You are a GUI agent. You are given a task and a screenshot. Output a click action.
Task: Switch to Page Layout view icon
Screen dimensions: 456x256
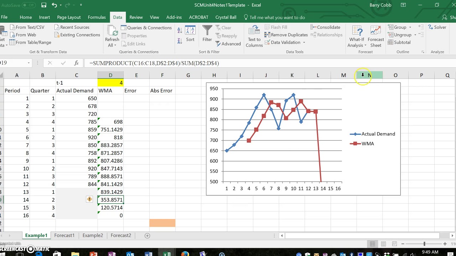coord(383,244)
